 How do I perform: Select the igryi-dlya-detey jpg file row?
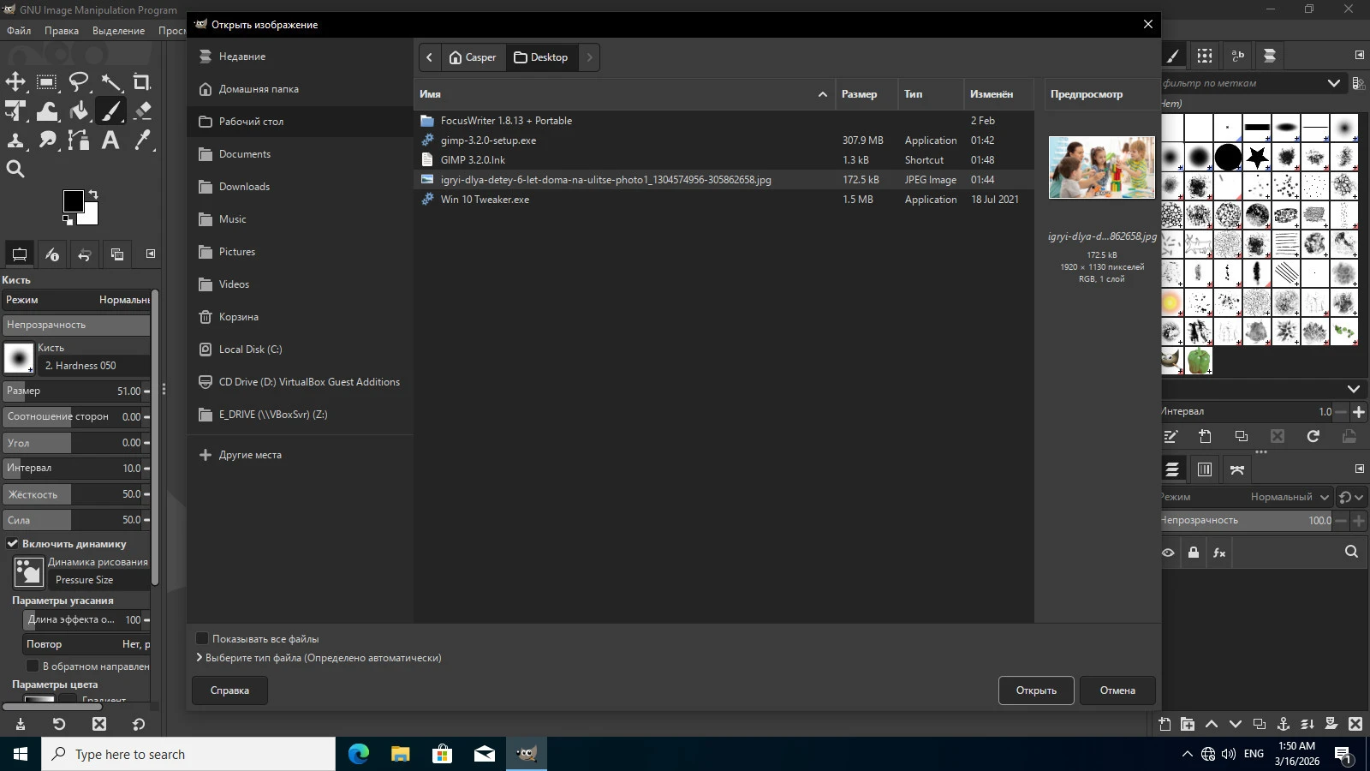coord(605,180)
